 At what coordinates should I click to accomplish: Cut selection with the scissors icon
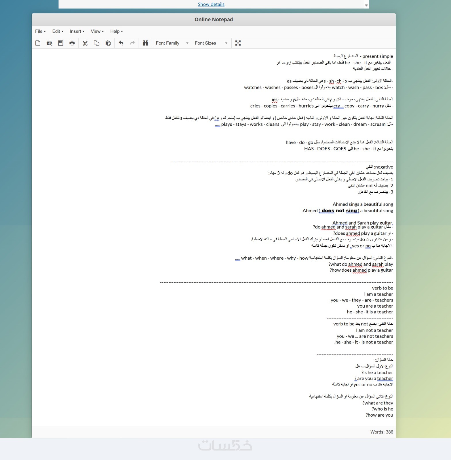(x=85, y=43)
